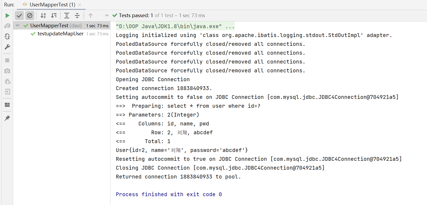
Task: Show more toolbar actions via double chevron
Action: [107, 16]
